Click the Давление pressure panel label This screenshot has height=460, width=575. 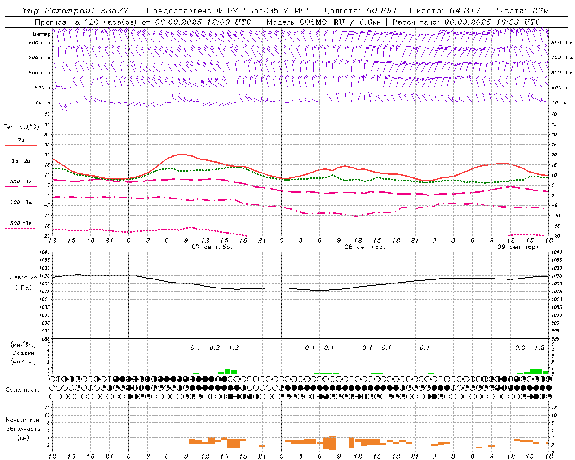pyautogui.click(x=23, y=278)
